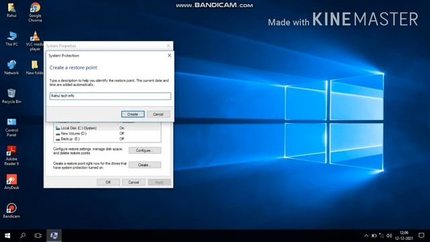The image size is (430, 242).
Task: Open volume speaker tray icon
Action: 389,235
